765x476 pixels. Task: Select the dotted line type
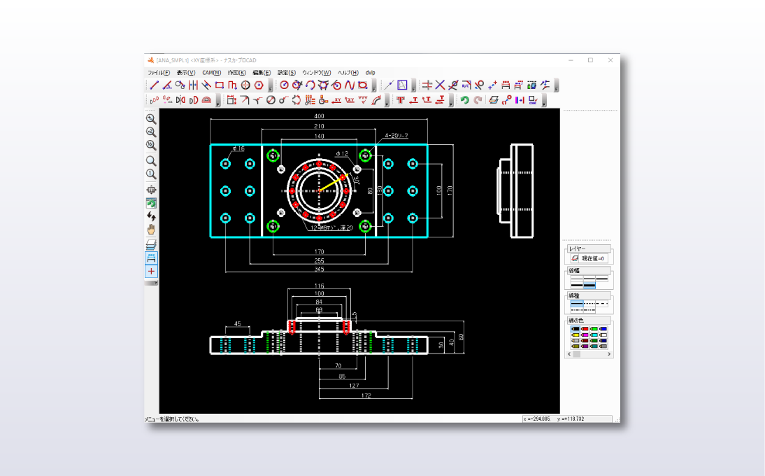pos(589,304)
